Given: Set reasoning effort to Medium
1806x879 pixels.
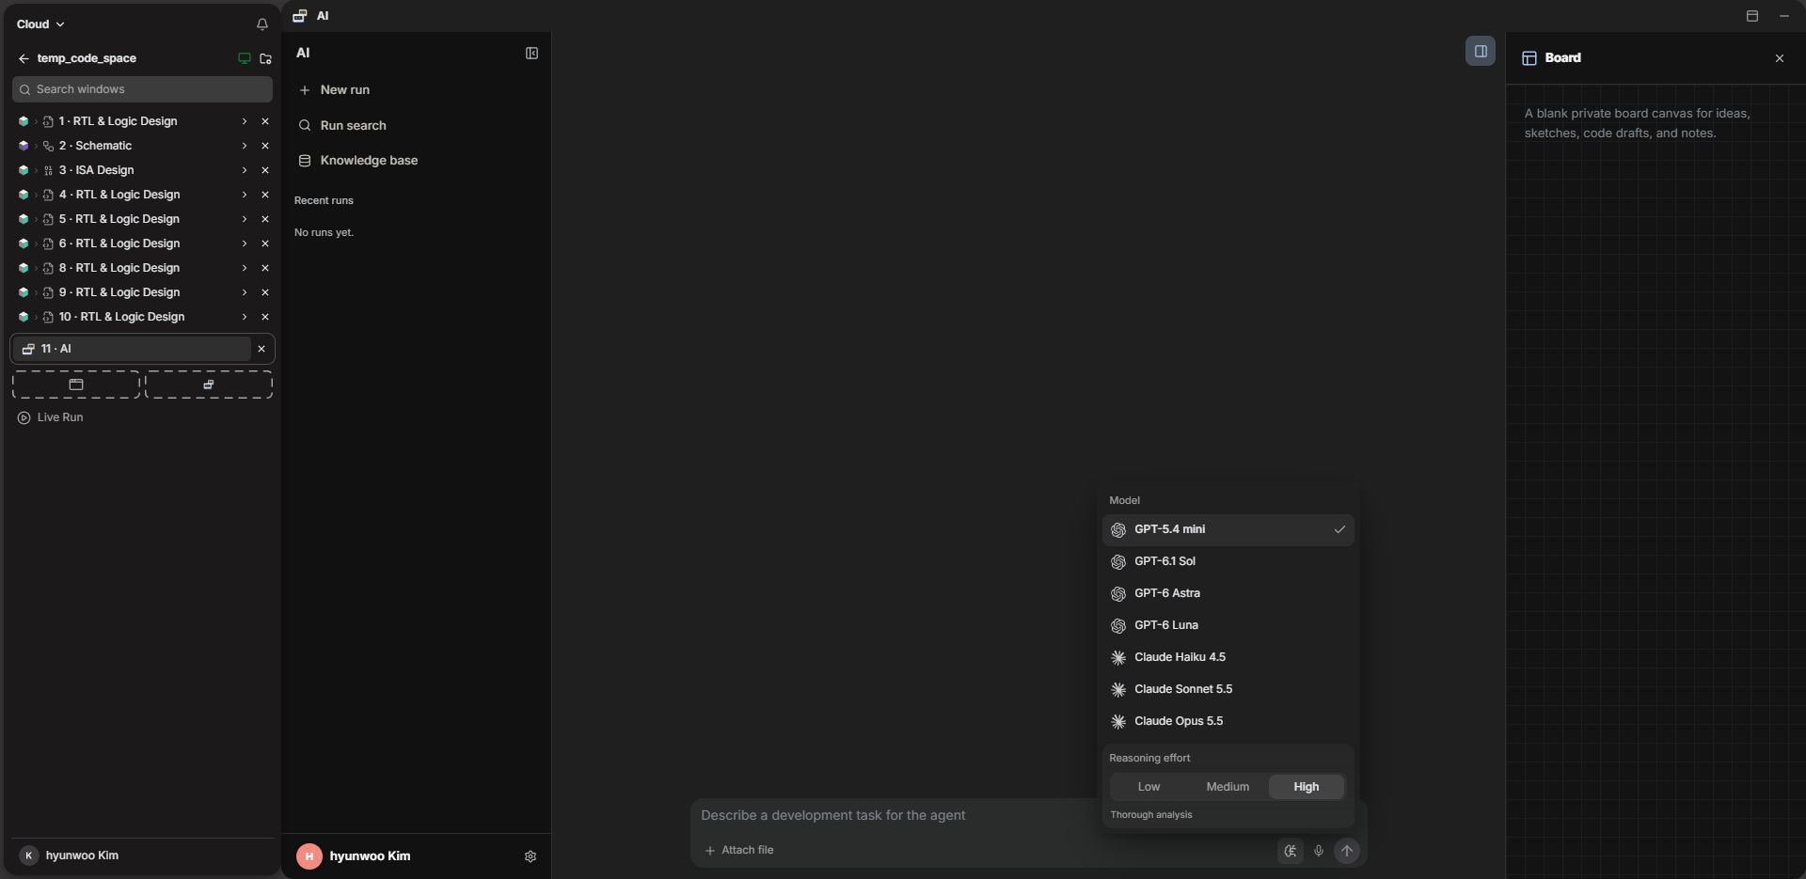Looking at the screenshot, I should 1228,787.
